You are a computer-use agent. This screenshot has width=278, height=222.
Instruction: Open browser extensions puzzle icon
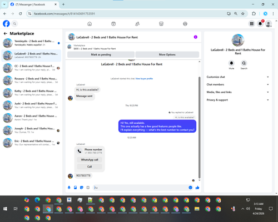point(254,14)
